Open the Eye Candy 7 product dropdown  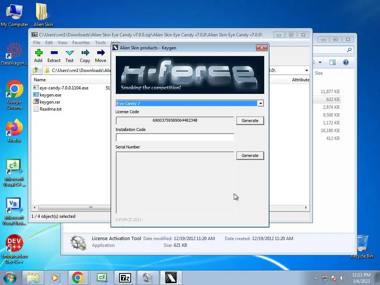pyautogui.click(x=261, y=104)
